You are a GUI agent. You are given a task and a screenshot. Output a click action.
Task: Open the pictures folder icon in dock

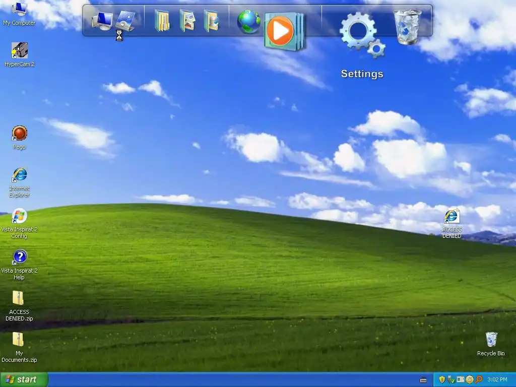(187, 21)
